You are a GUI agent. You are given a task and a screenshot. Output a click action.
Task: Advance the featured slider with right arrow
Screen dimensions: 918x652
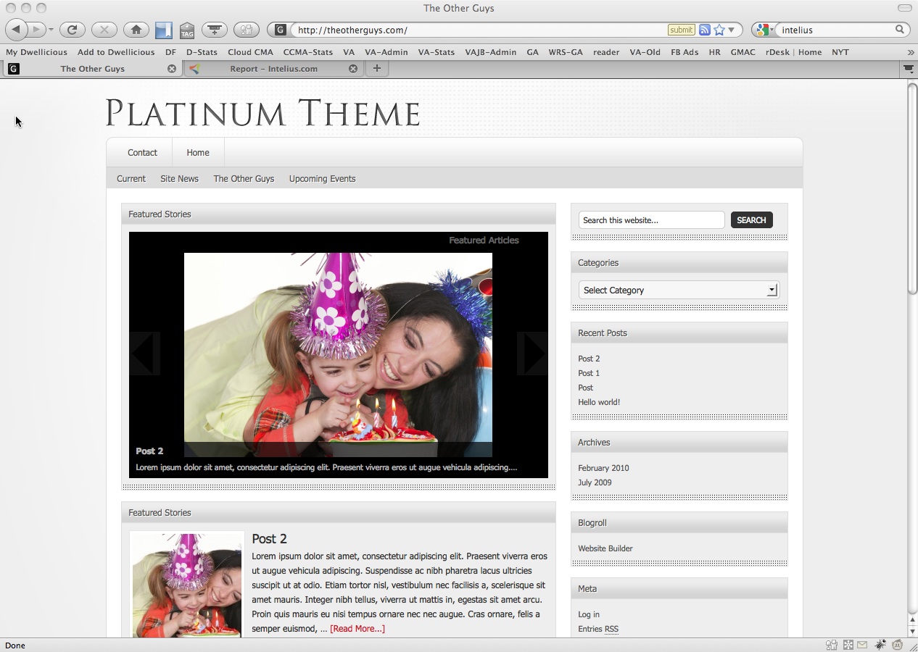point(533,354)
